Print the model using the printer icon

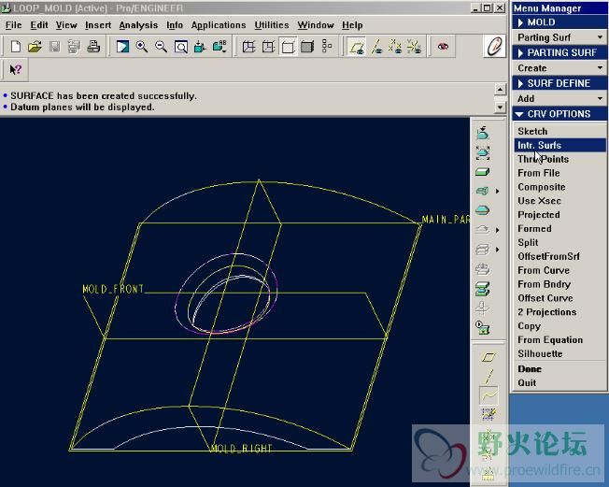[93, 47]
